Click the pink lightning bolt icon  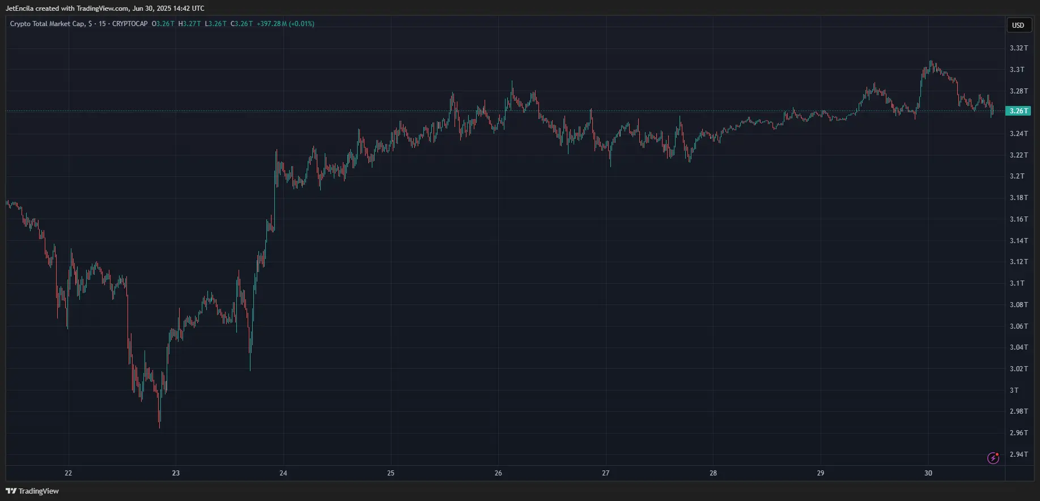pyautogui.click(x=993, y=458)
